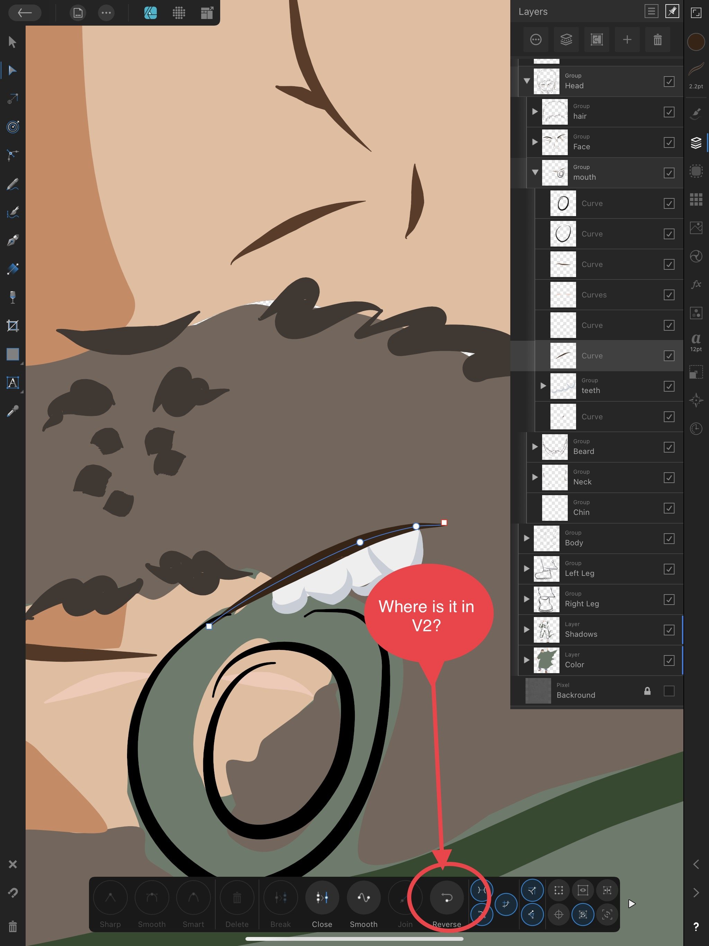Toggle visibility checkbox of Curves layer
The width and height of the screenshot is (709, 946).
(x=669, y=295)
